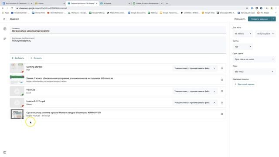
Task: Click the Органикалық химияға кіріспе video title
Action: 64,113
